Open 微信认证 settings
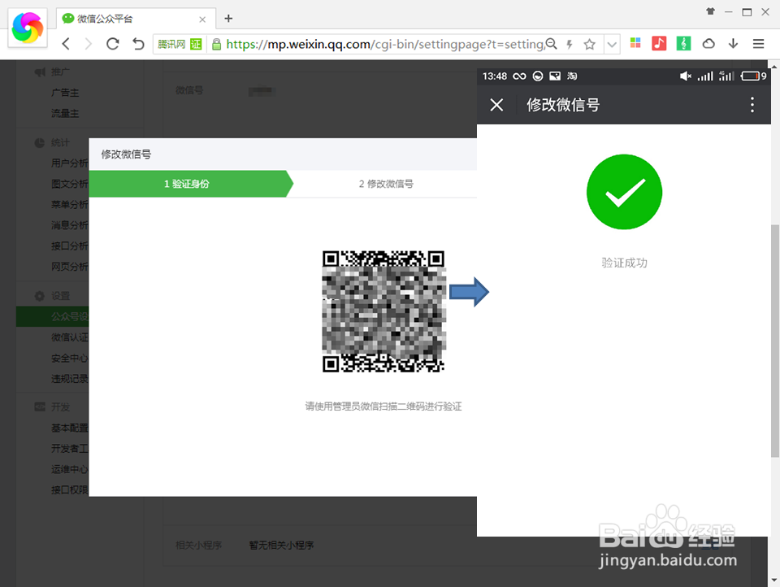This screenshot has height=587, width=780. [x=66, y=337]
